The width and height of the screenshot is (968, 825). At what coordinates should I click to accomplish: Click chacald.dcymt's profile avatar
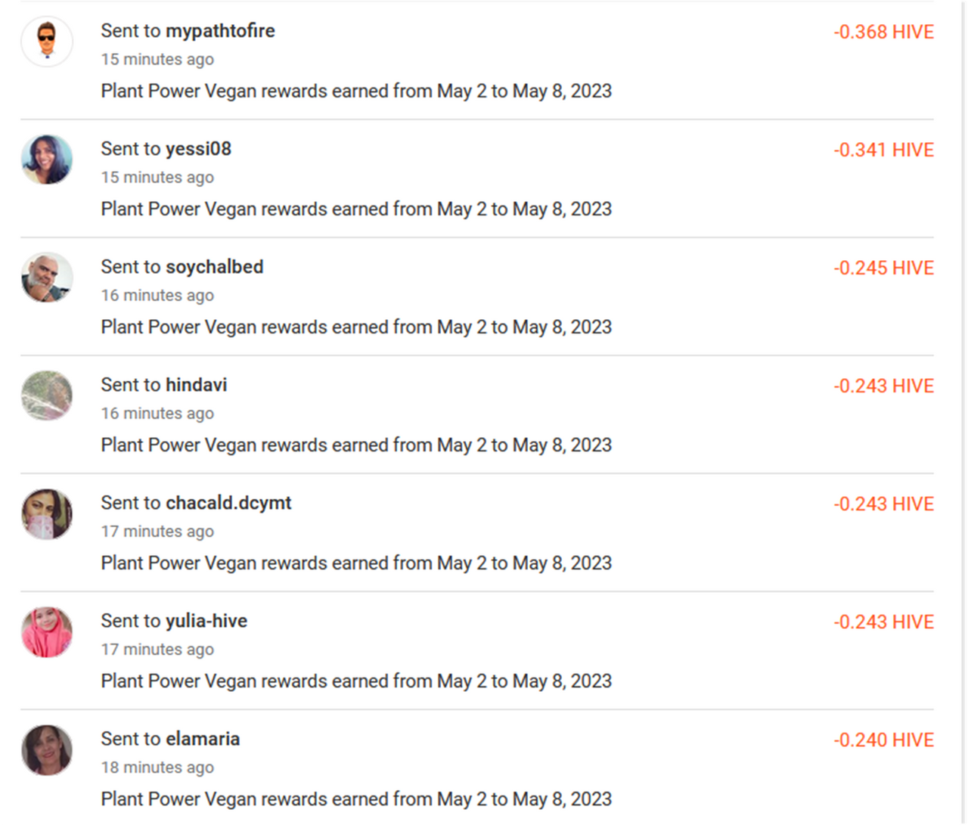click(47, 513)
